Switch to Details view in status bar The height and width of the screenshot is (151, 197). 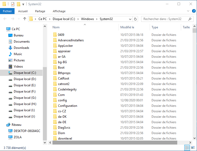187,148
